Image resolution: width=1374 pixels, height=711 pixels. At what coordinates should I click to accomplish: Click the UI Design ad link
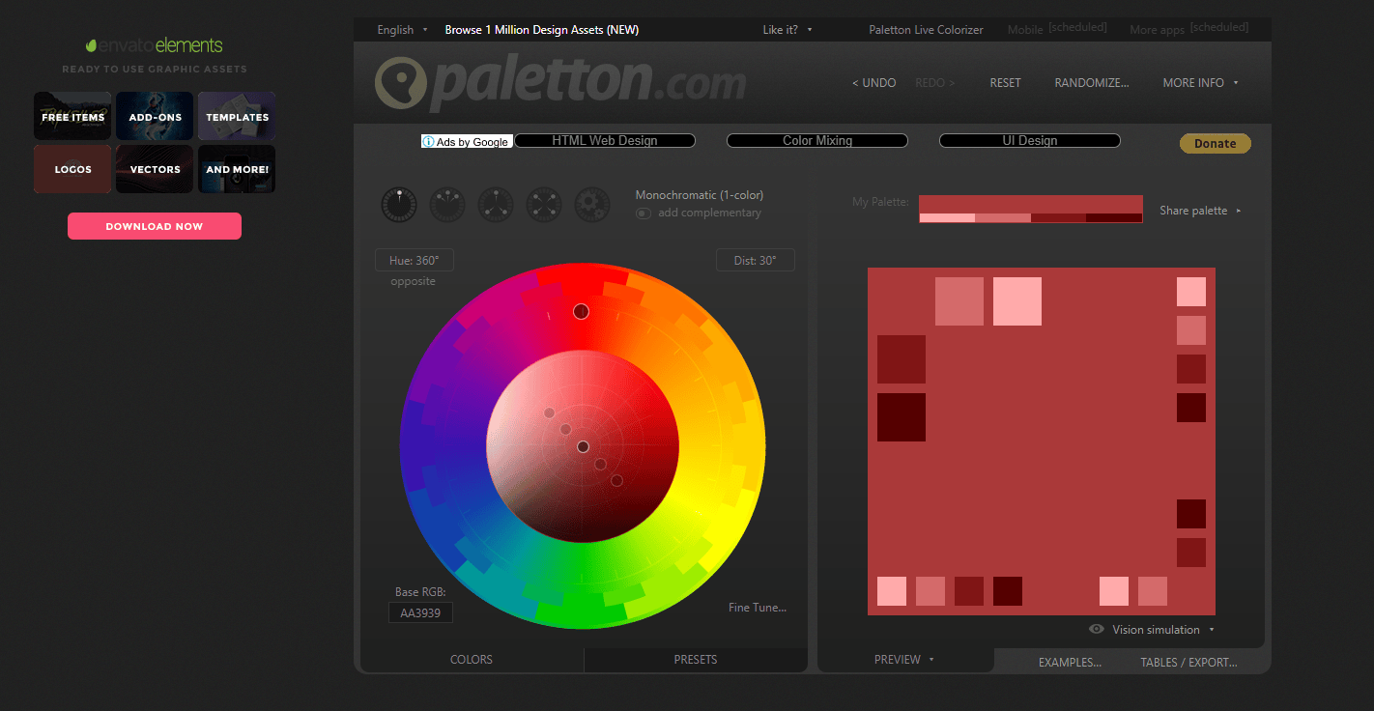click(1030, 141)
